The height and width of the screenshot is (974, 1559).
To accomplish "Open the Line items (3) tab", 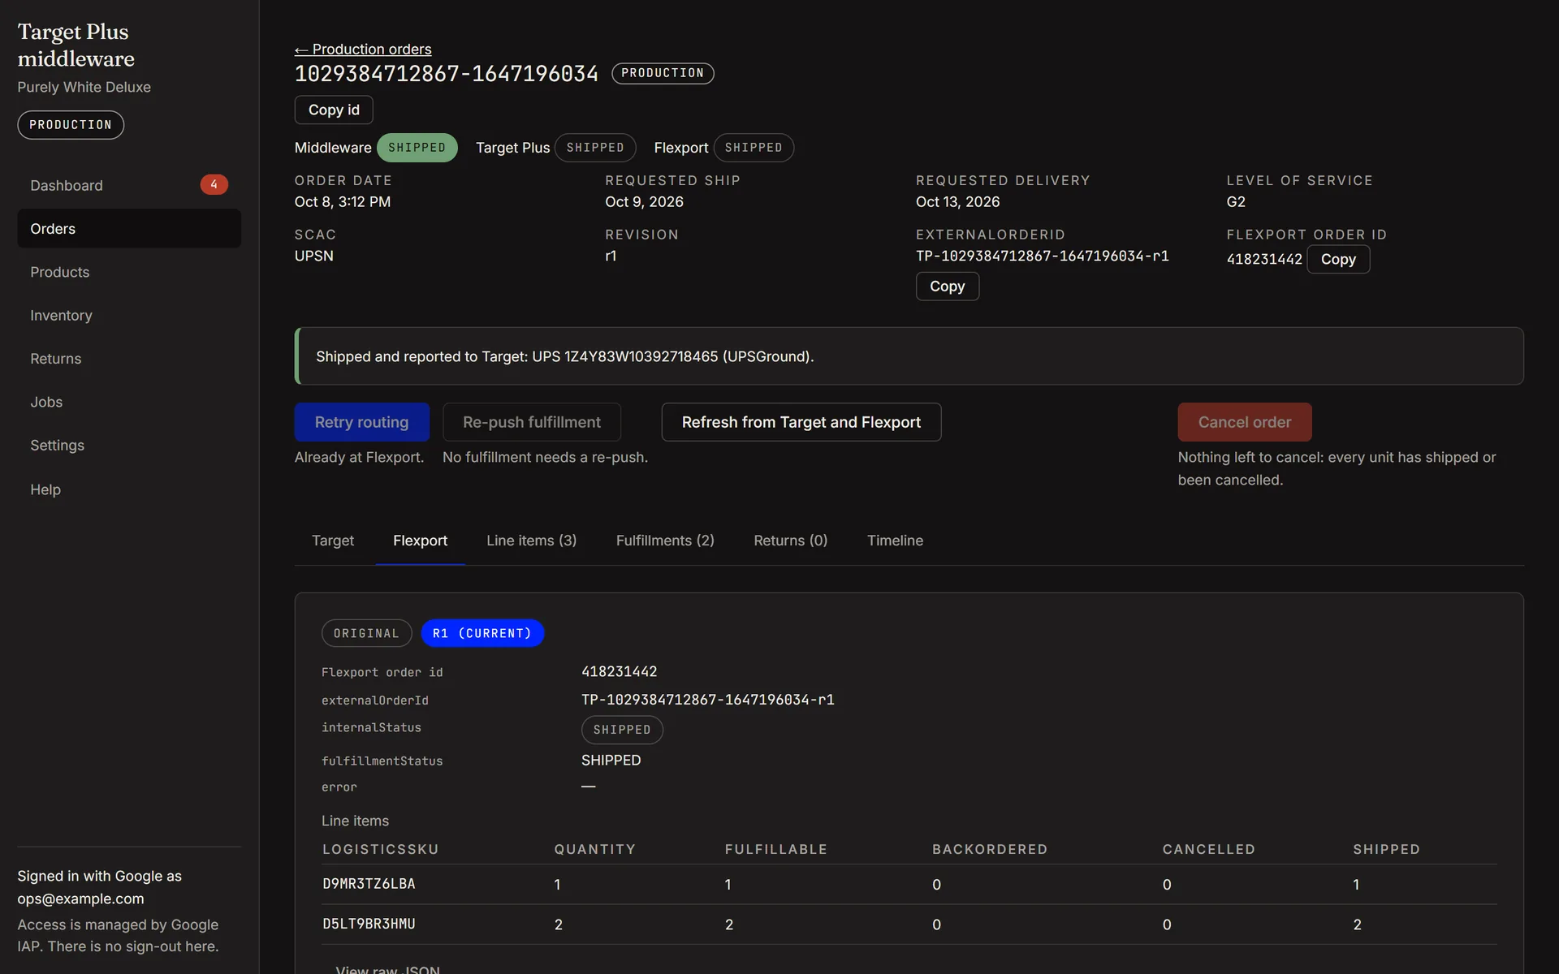I will pyautogui.click(x=532, y=541).
